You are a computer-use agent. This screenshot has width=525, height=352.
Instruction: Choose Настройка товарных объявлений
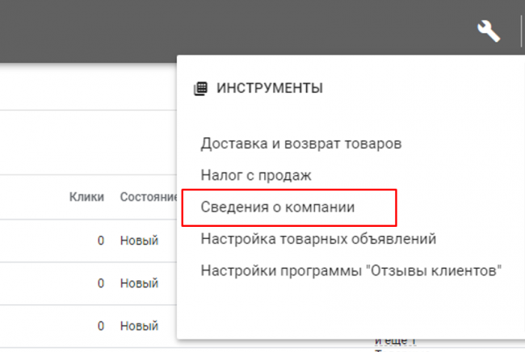[318, 239]
